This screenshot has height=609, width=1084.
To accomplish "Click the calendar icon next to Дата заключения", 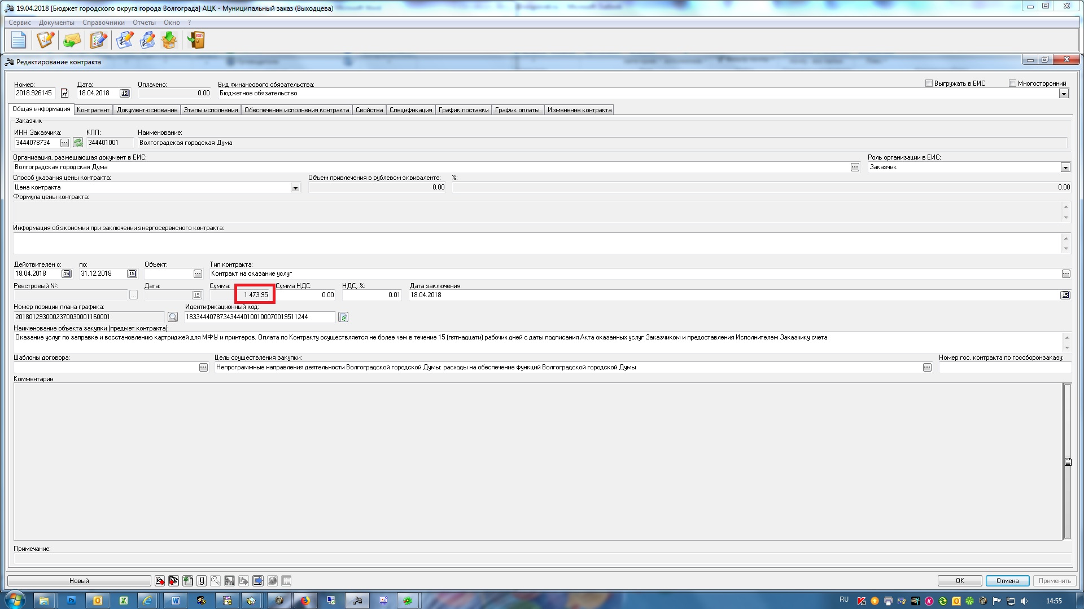I will pos(1065,295).
